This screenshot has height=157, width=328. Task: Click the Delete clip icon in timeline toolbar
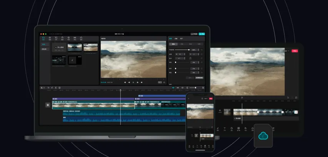point(60,88)
